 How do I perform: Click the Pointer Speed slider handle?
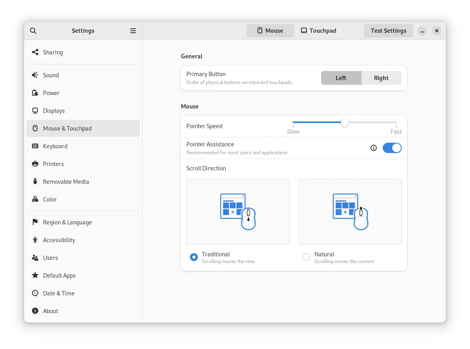click(345, 123)
